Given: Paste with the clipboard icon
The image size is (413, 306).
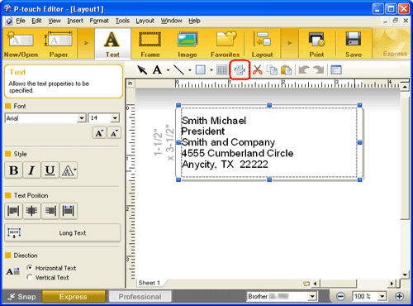Looking at the screenshot, I should click(x=287, y=69).
